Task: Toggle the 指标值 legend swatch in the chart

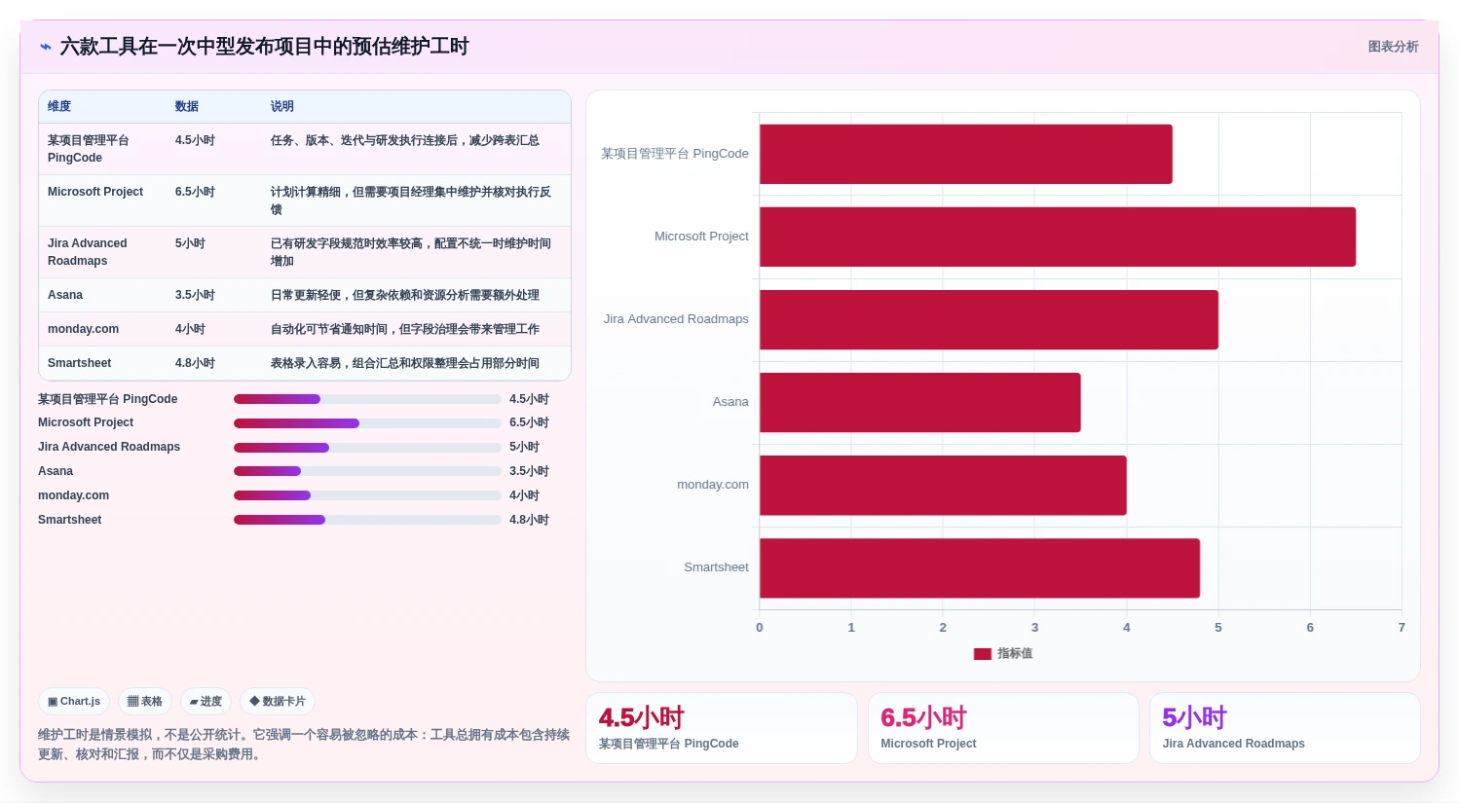Action: pyautogui.click(x=983, y=654)
